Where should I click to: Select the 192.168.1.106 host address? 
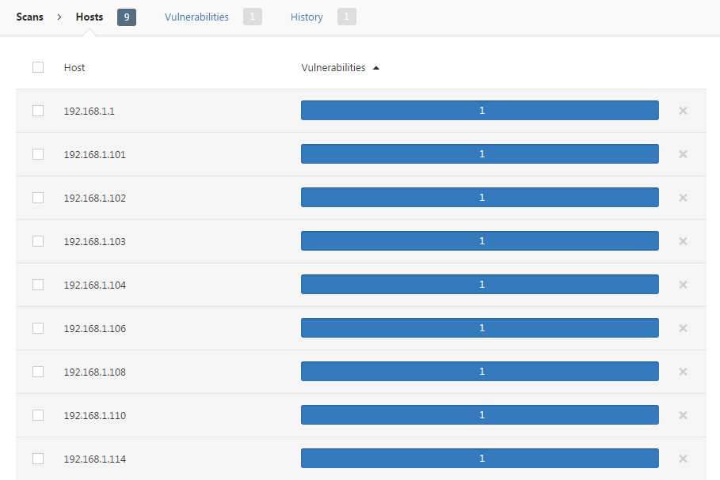94,329
